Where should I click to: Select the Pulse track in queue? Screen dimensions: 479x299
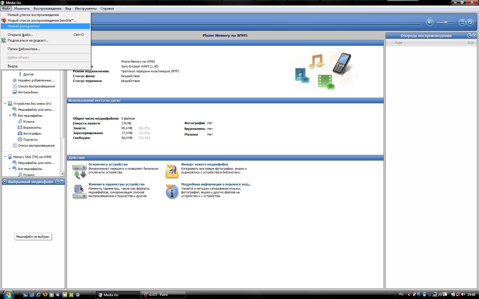[x=431, y=43]
